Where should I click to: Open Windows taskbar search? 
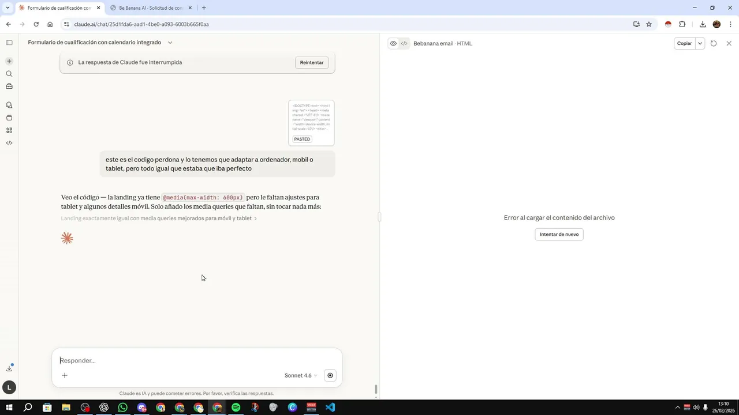point(28,408)
